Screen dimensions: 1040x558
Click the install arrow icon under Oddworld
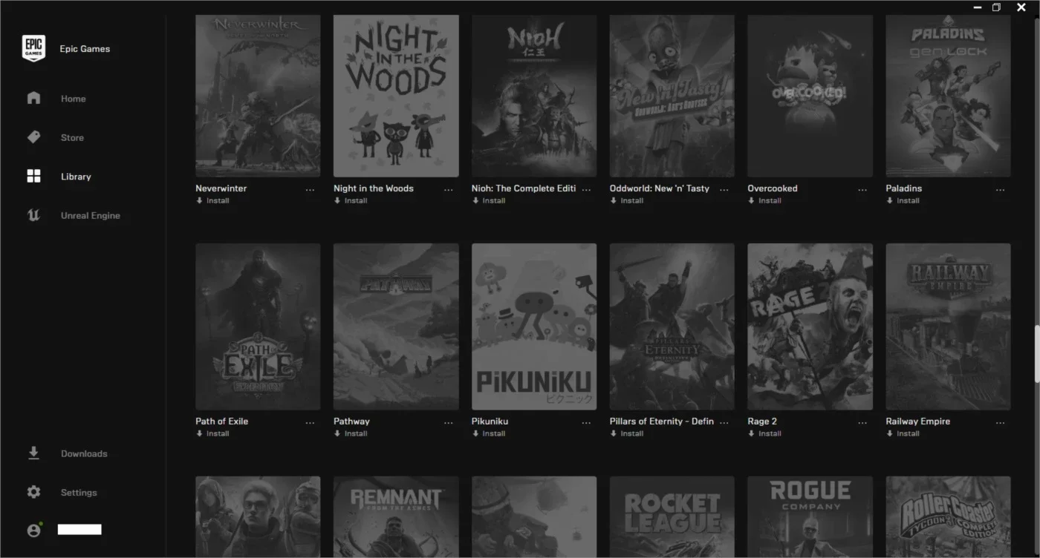tap(614, 200)
